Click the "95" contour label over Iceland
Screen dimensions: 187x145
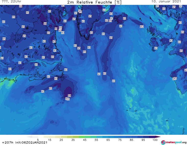124,18
